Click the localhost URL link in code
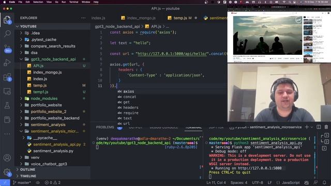 coord(172,54)
